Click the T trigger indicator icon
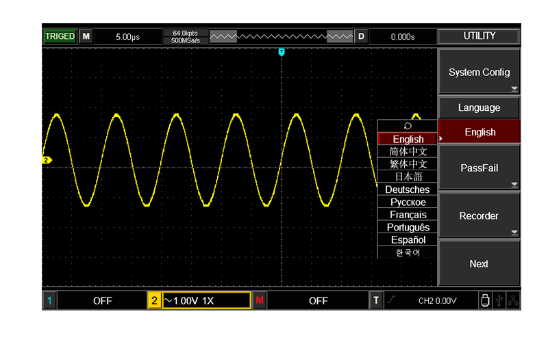The height and width of the screenshot is (342, 548). click(x=376, y=300)
